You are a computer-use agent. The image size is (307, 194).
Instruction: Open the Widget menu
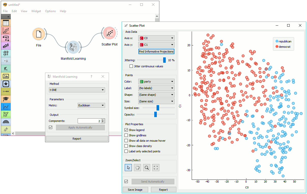point(36,11)
